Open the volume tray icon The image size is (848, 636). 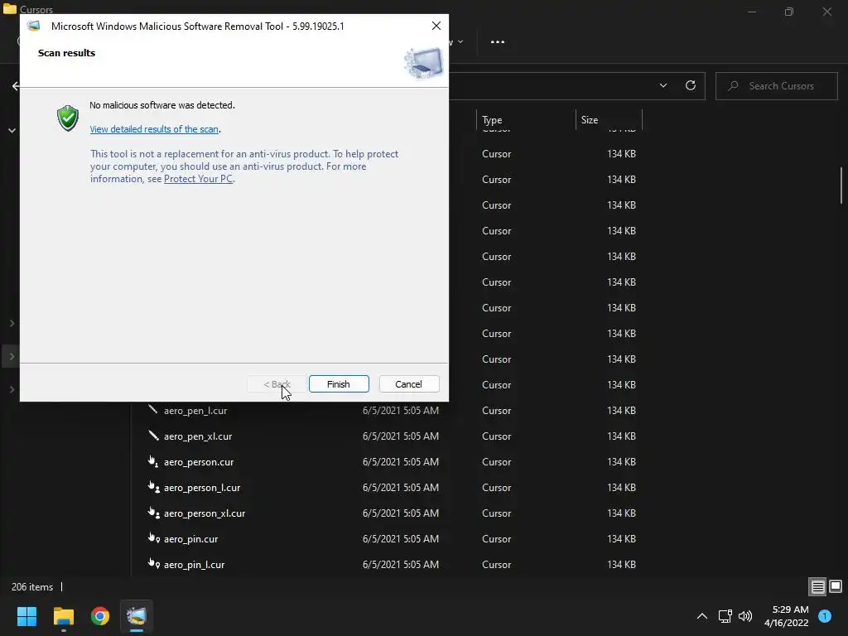745,616
